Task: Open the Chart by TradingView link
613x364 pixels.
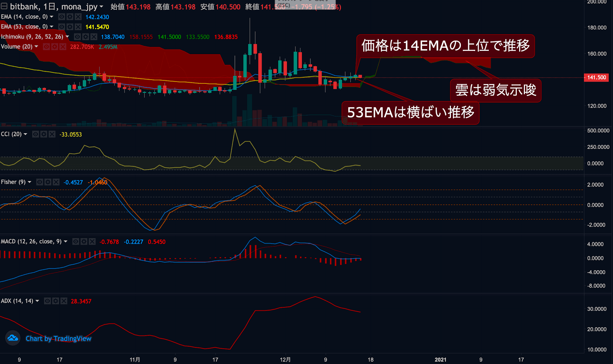Action: tap(58, 339)
